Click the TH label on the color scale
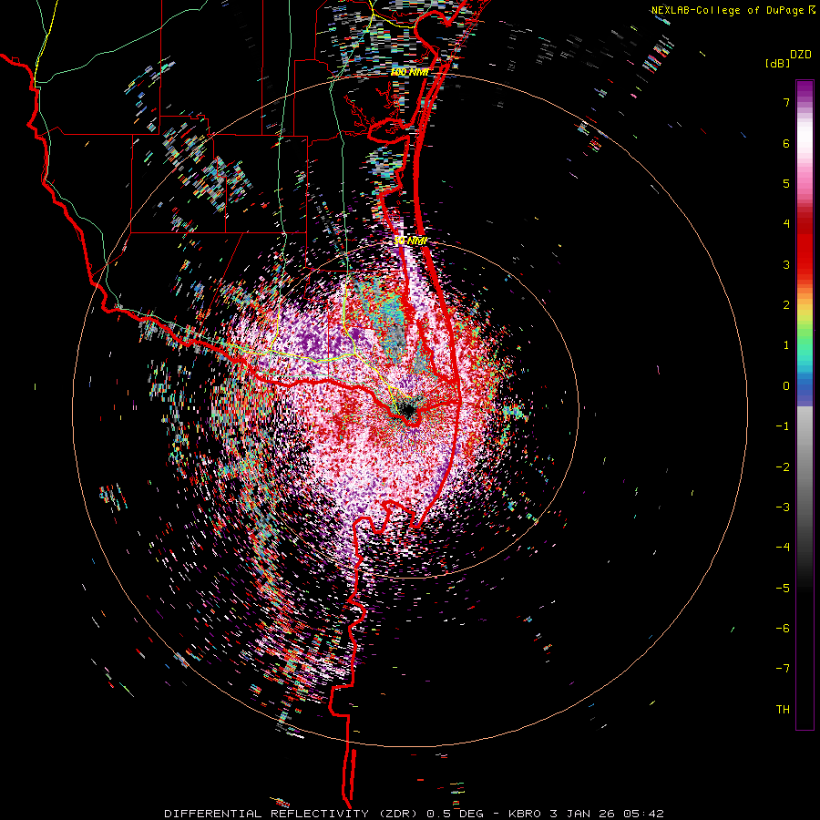Screen dimensions: 820x820 (783, 710)
